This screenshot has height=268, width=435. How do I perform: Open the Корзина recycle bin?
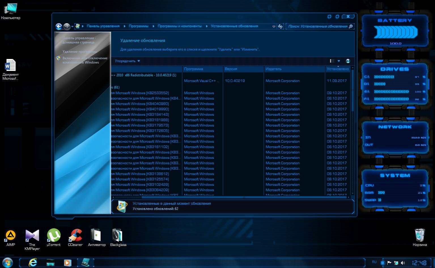pos(420,238)
